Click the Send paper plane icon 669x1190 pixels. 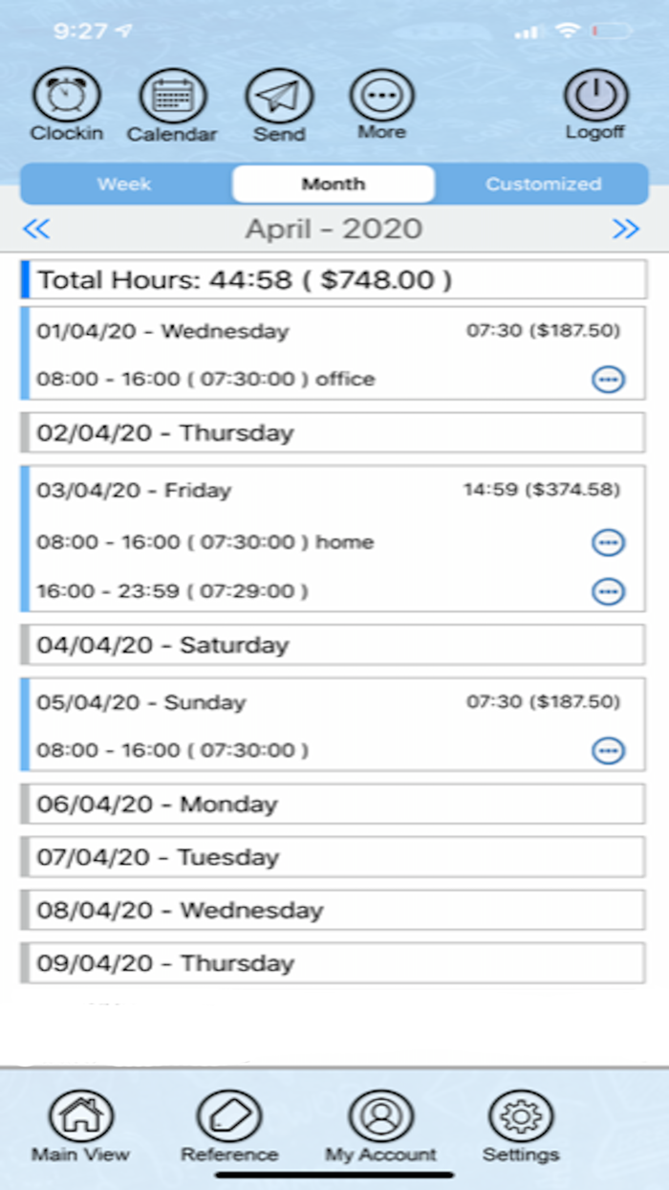pyautogui.click(x=279, y=94)
